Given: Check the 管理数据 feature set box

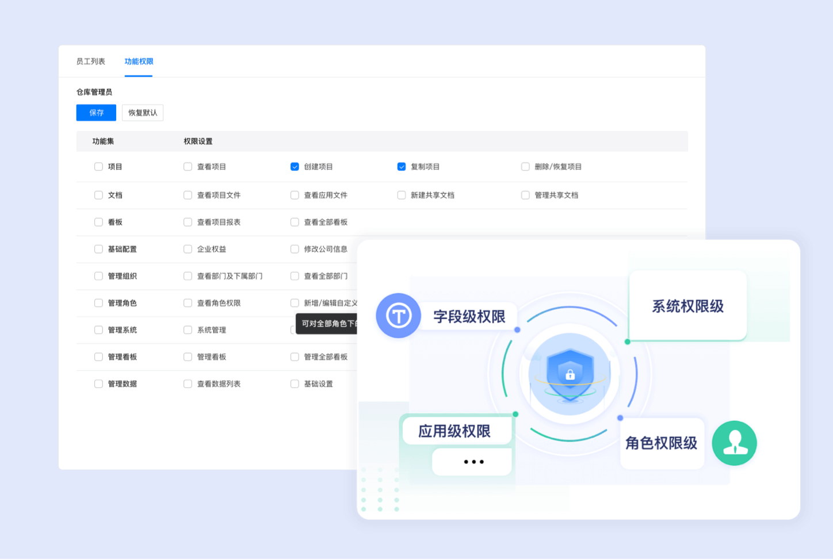Looking at the screenshot, I should pyautogui.click(x=98, y=384).
